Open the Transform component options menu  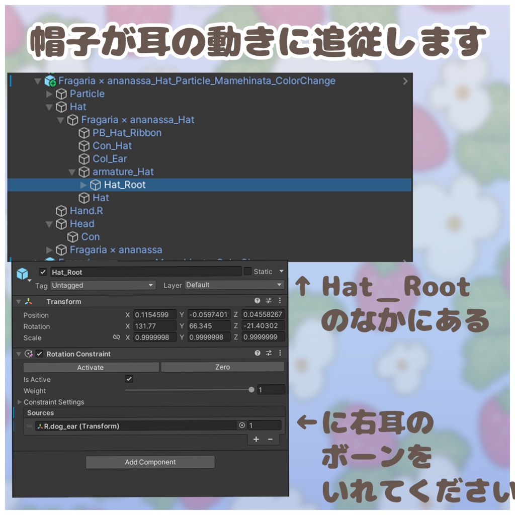pos(280,301)
